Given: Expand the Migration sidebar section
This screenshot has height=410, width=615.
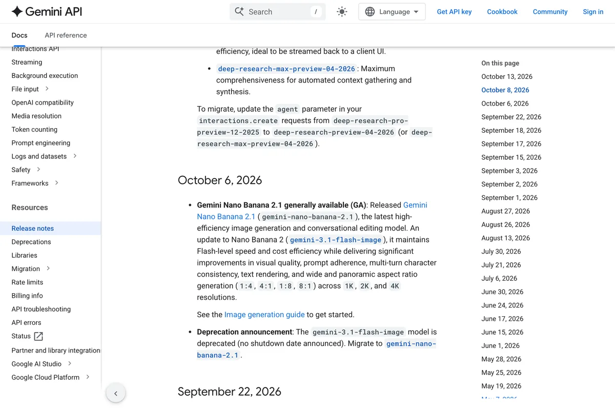Looking at the screenshot, I should click(48, 268).
